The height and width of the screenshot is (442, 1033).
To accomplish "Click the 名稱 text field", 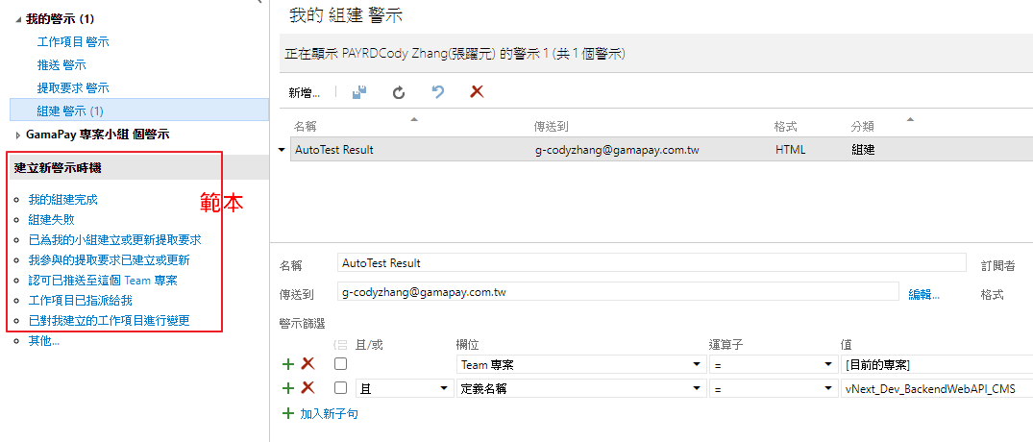I will (652, 262).
